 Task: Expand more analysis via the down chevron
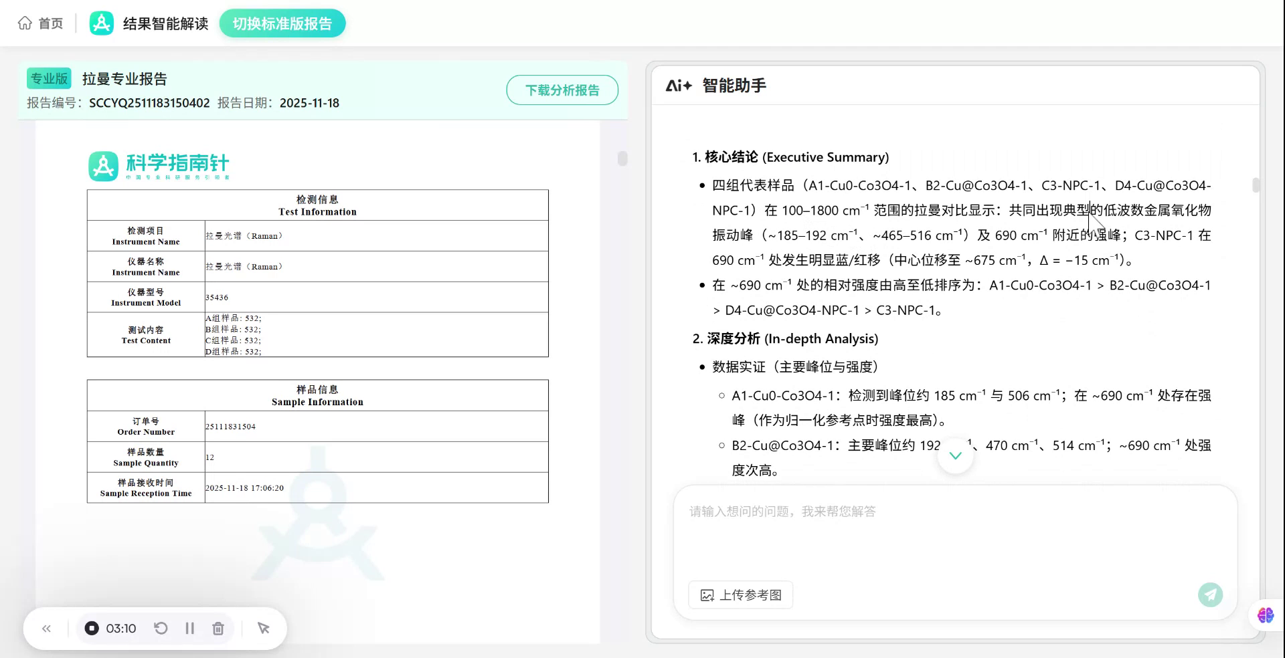955,455
